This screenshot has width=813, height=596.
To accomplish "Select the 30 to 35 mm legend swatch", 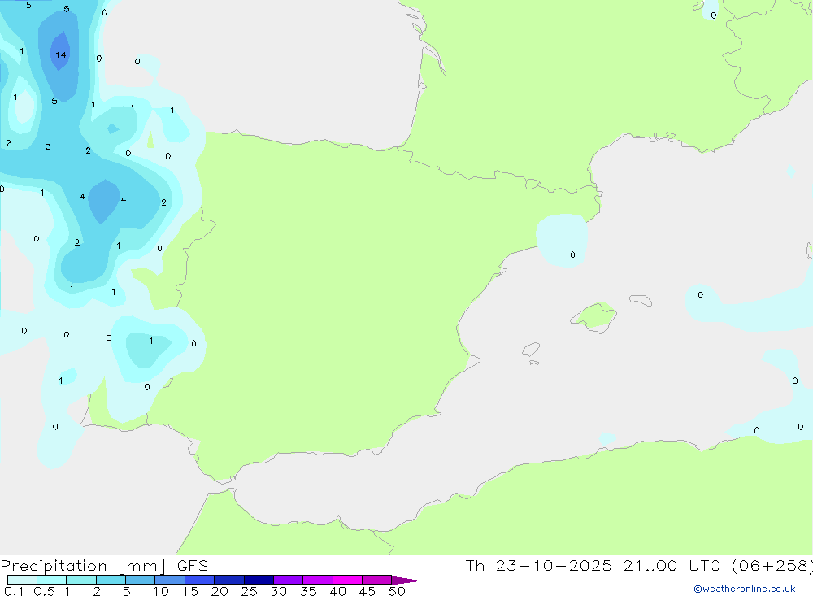I will 288,580.
